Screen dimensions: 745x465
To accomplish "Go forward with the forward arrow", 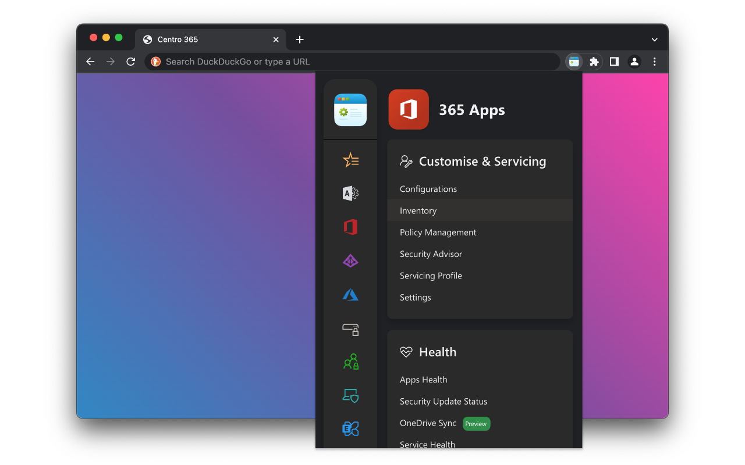I will pos(111,62).
